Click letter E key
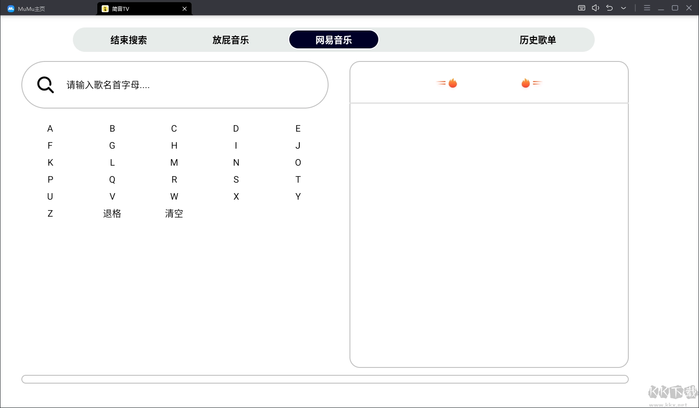 pos(298,129)
